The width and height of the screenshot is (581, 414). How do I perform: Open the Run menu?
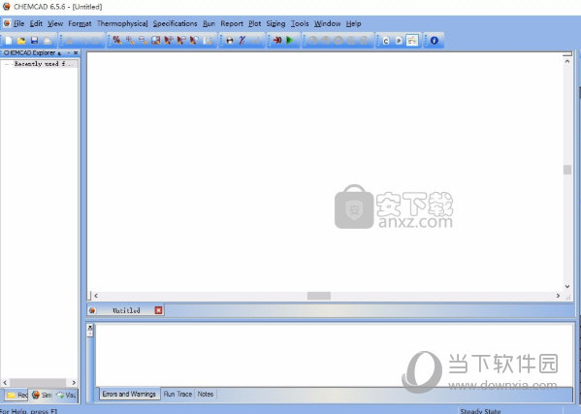click(x=209, y=23)
